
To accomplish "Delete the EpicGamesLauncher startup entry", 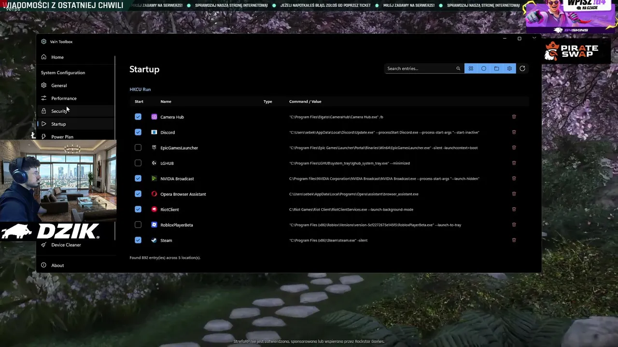I will coord(514,147).
